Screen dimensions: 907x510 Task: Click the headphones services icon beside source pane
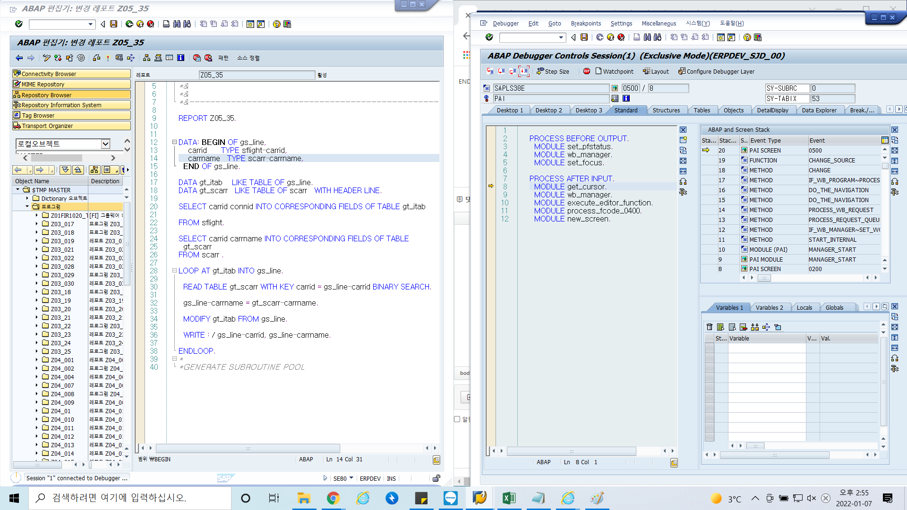(x=683, y=182)
